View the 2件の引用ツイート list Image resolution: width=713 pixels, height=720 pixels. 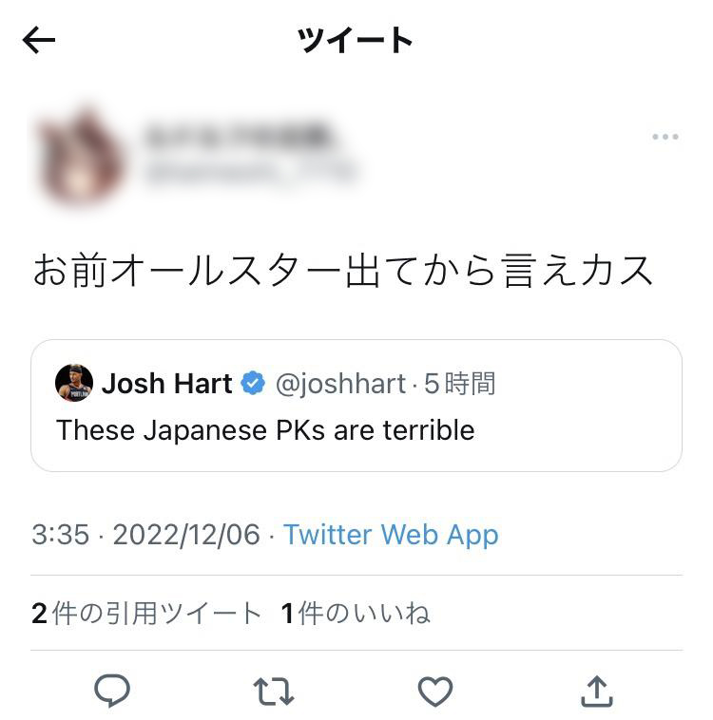tap(146, 613)
